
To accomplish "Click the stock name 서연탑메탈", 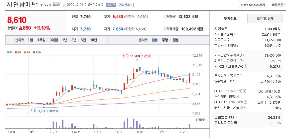I will tap(22, 4).
